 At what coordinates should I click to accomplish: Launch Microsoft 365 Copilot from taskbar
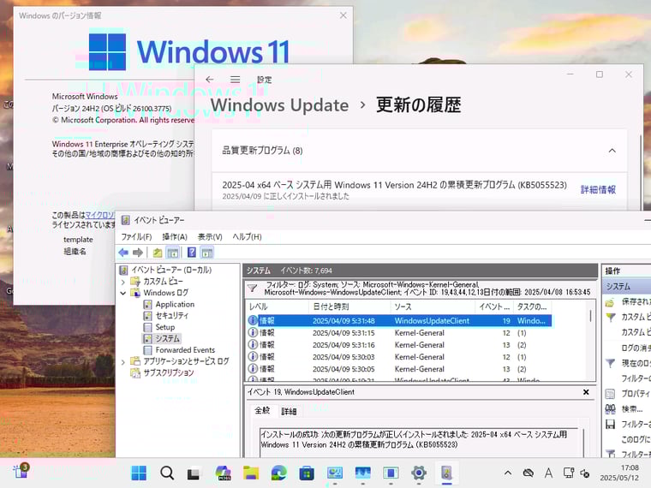pos(223,473)
